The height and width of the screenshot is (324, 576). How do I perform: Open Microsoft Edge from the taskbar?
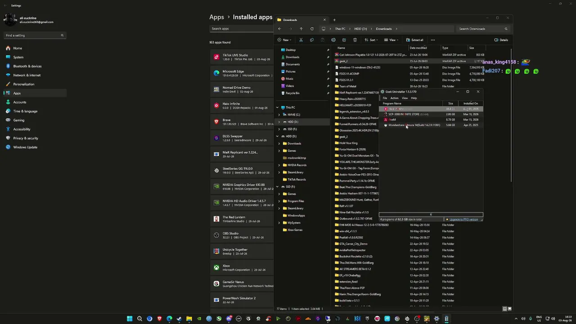[169, 319]
